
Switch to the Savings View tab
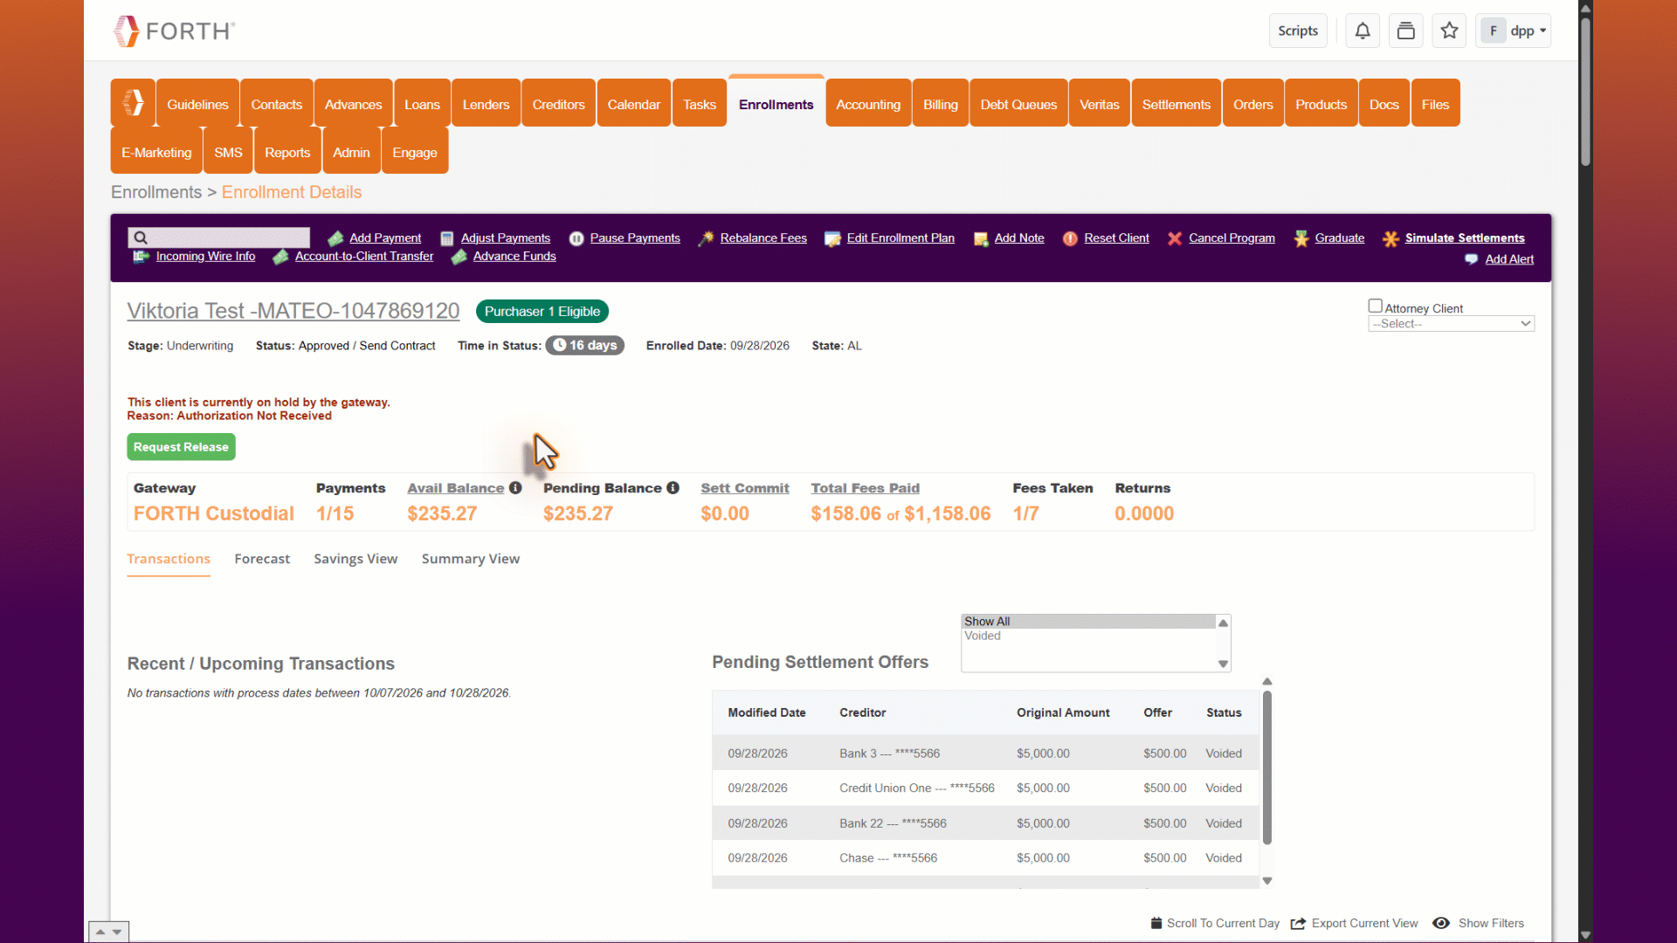point(355,559)
